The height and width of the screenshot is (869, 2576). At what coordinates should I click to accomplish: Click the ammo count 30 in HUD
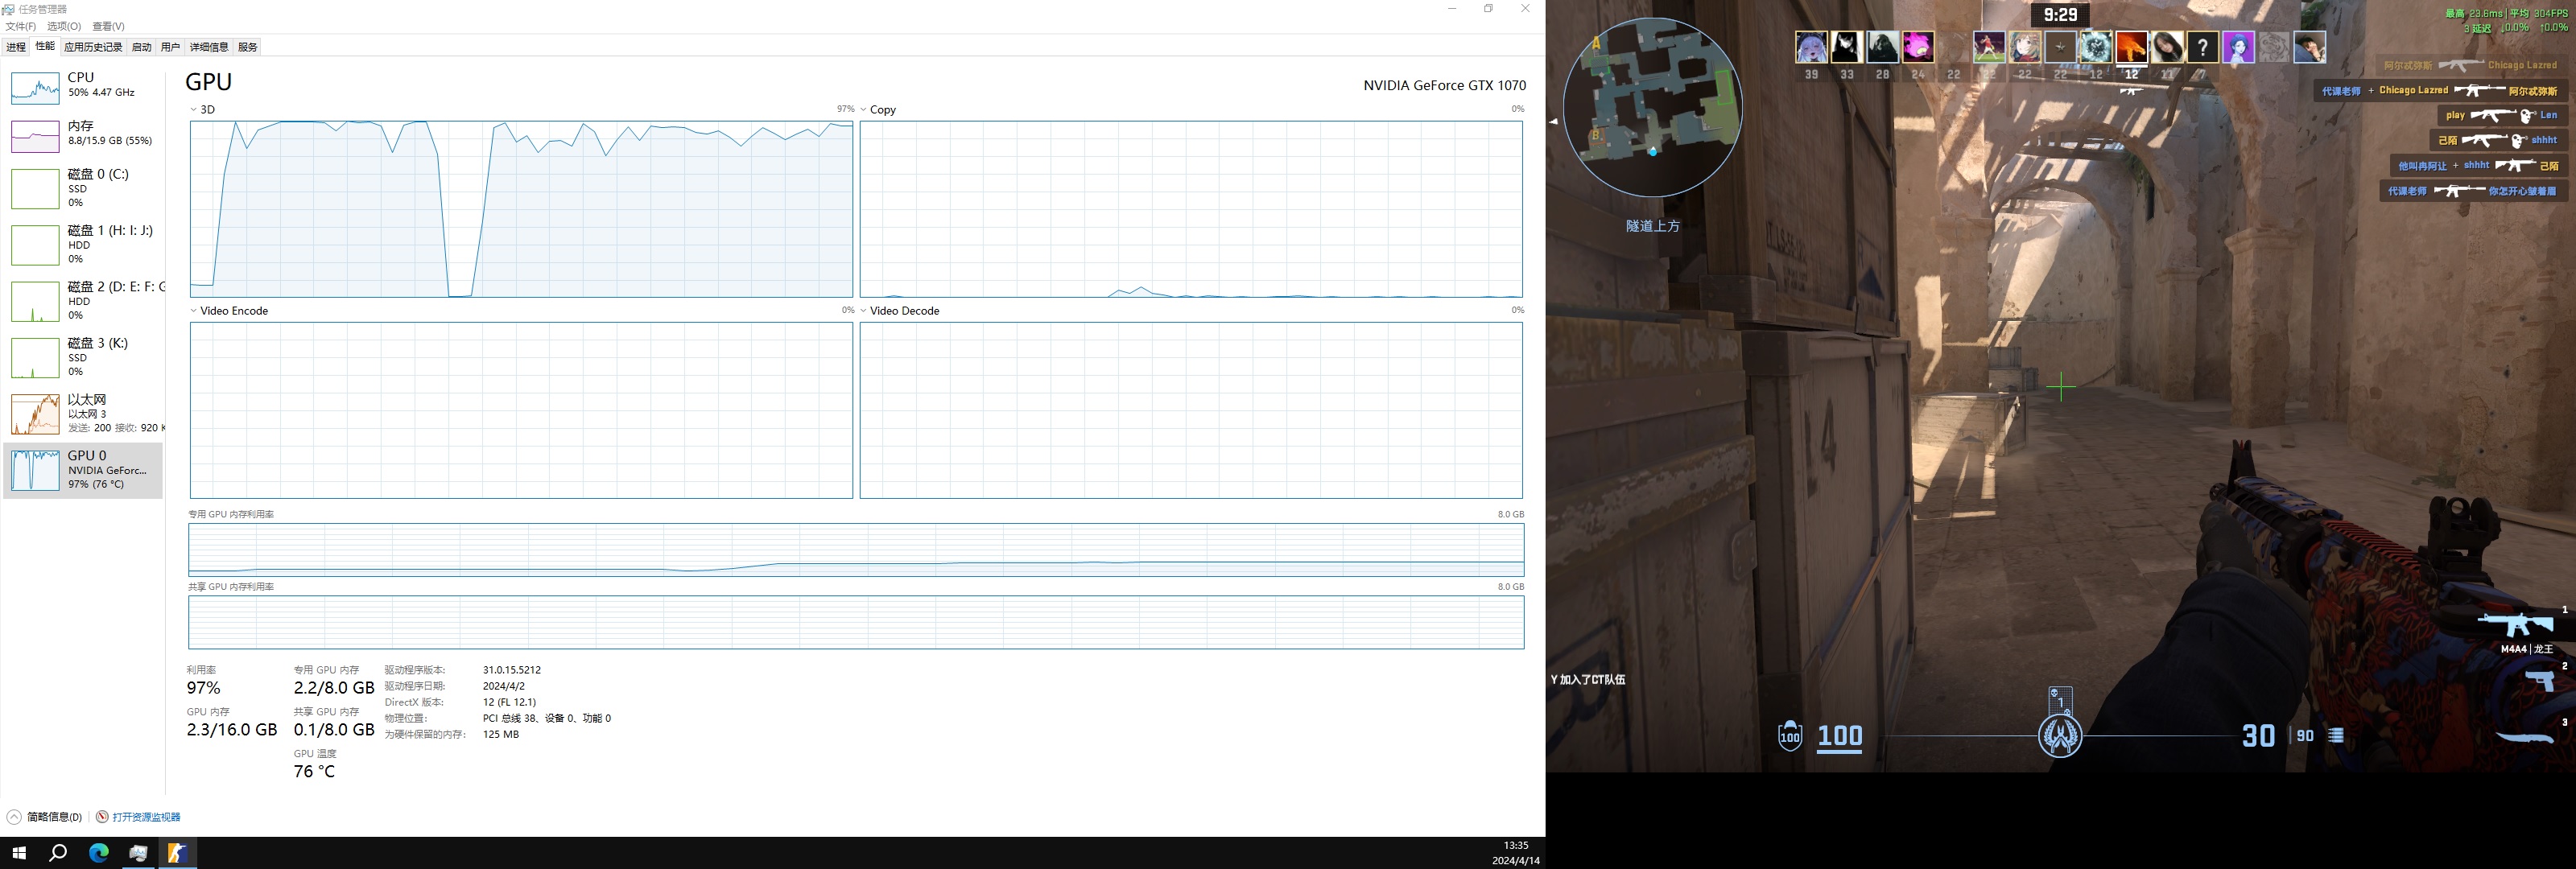[2258, 736]
